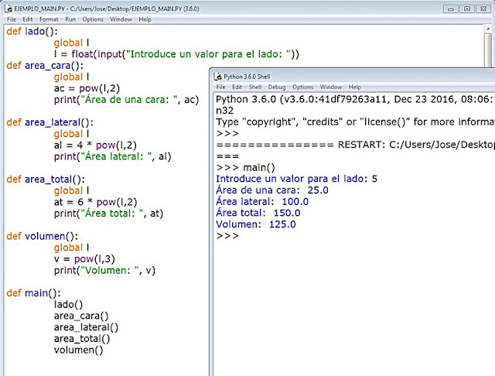
Task: Open Help menu in Python Shell window
Action: (355, 87)
